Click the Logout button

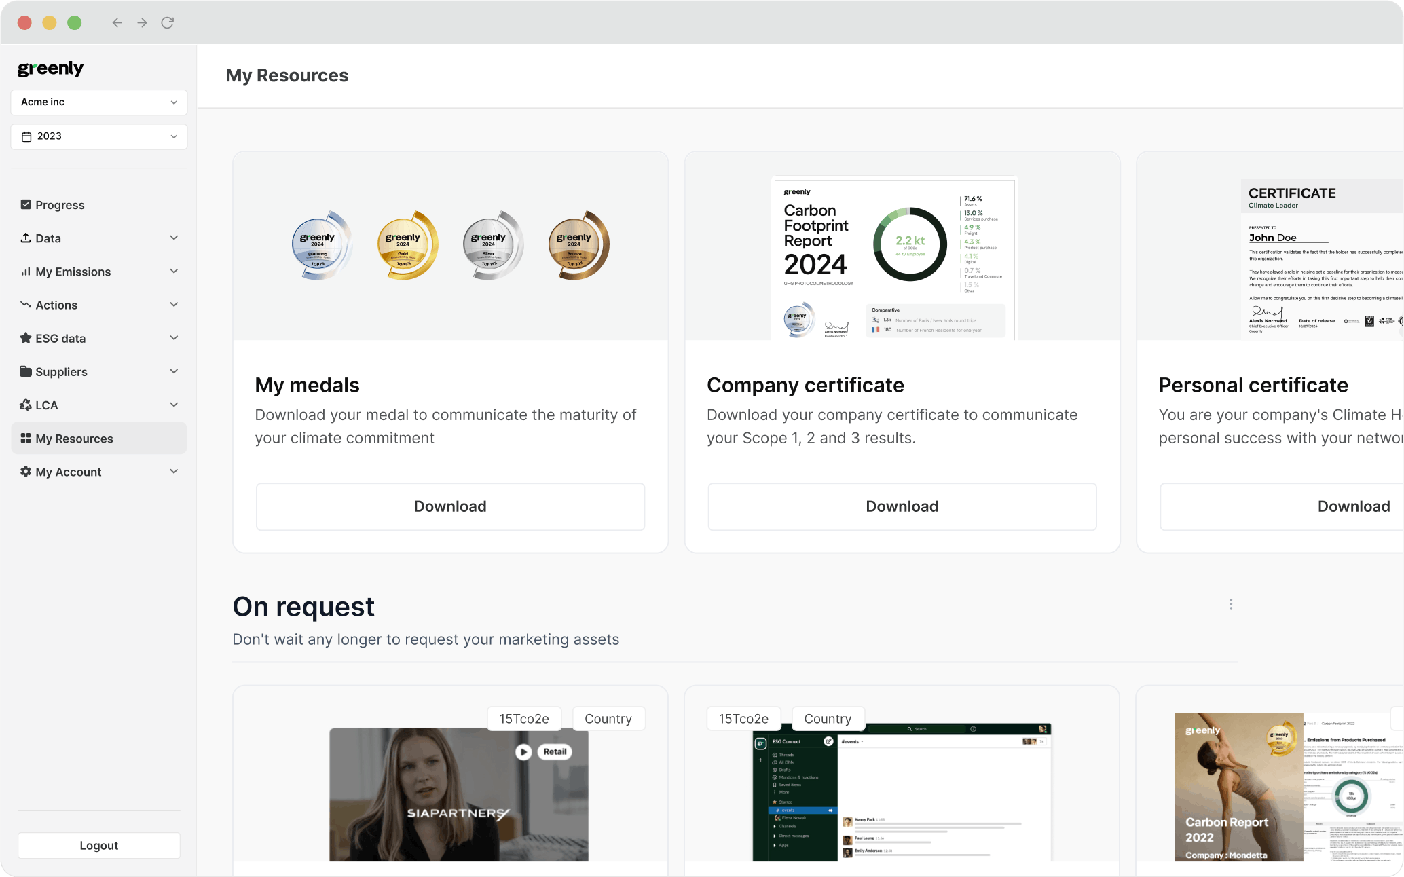coord(99,845)
